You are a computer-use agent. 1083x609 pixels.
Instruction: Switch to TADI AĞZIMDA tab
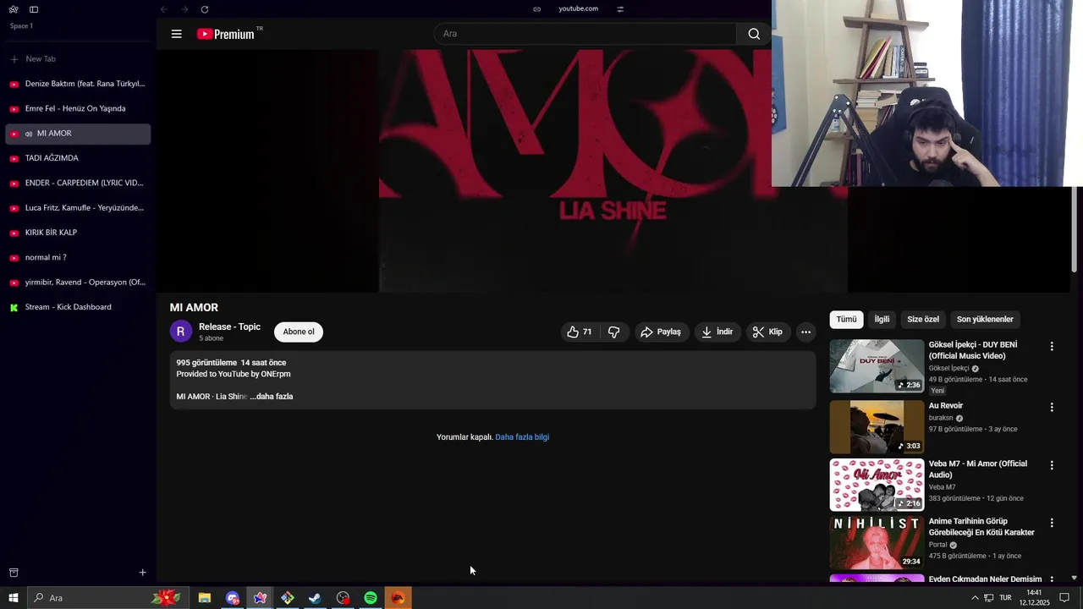click(78, 158)
